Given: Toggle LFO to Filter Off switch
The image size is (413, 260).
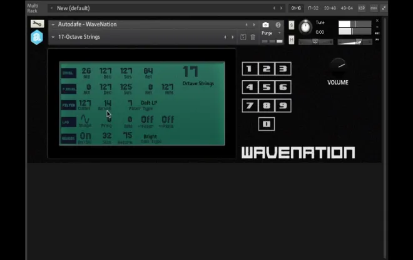Looking at the screenshot, I should pyautogui.click(x=147, y=120).
